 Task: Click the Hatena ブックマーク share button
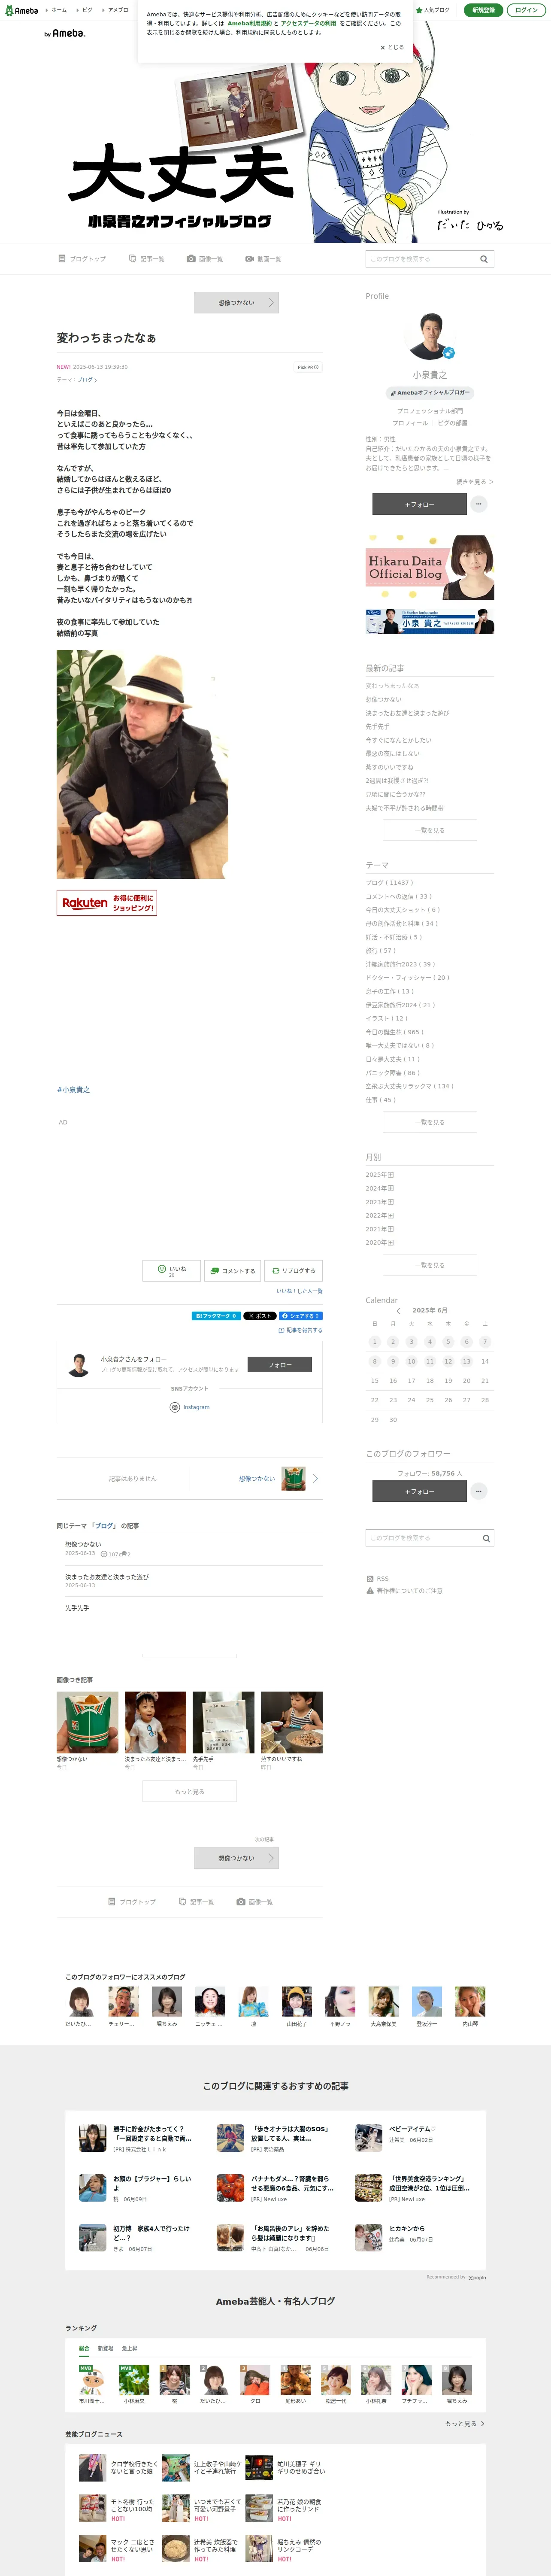coord(216,1316)
